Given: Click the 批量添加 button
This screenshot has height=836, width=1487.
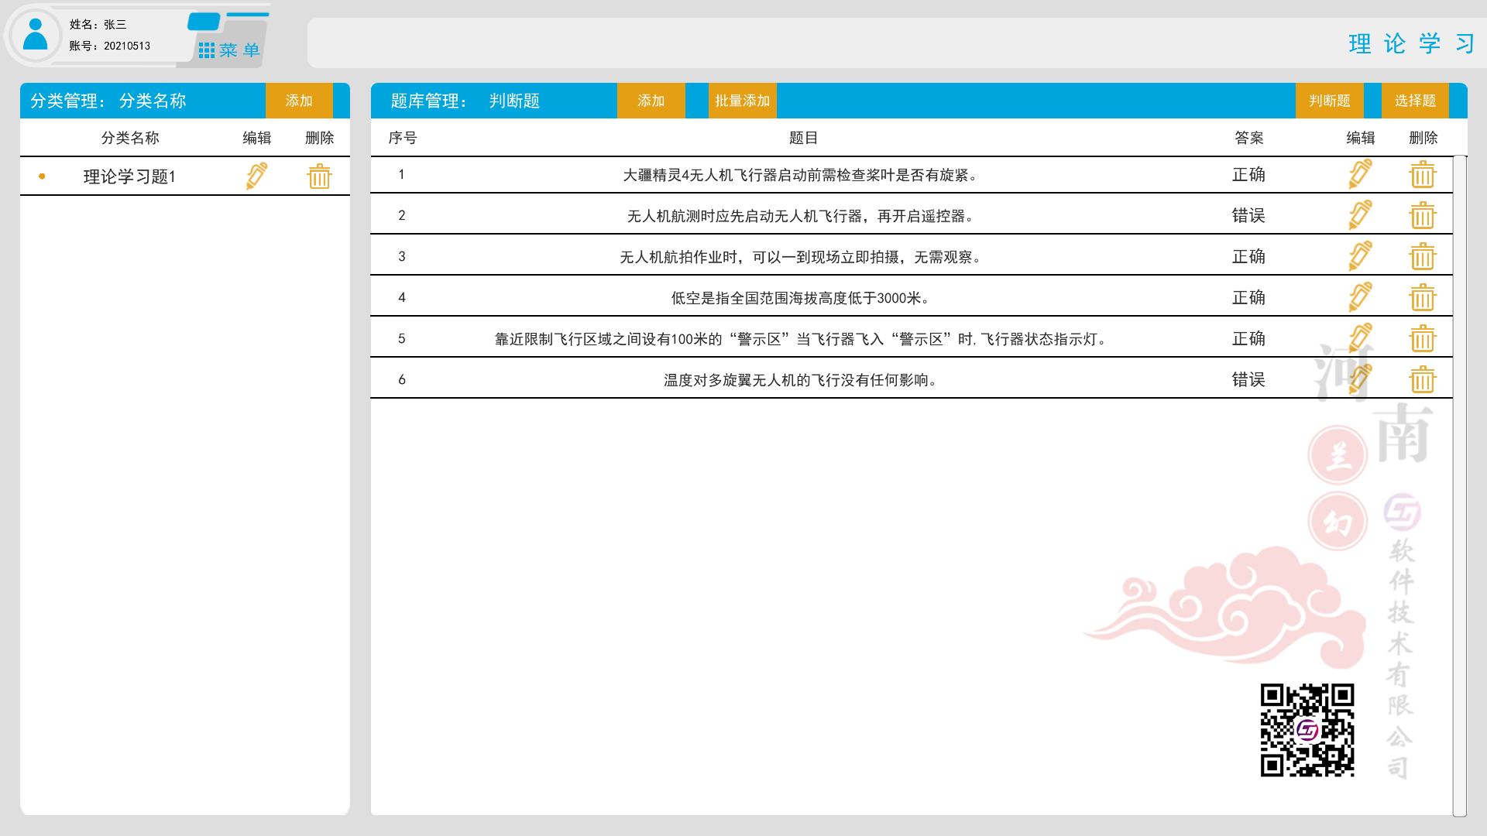Looking at the screenshot, I should 741,100.
